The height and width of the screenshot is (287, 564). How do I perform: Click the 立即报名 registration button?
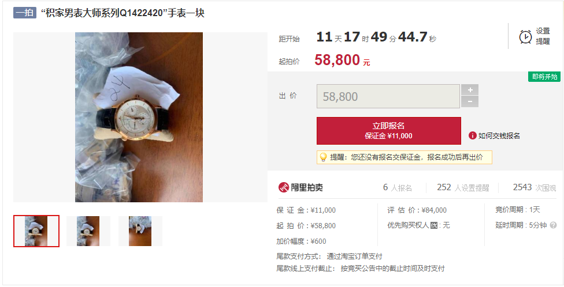(388, 131)
